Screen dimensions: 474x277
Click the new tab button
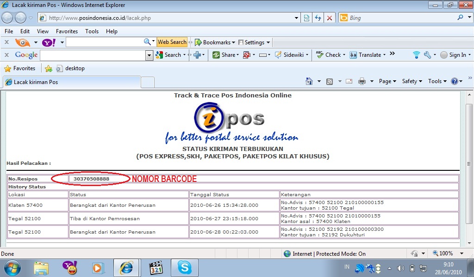[x=148, y=82]
